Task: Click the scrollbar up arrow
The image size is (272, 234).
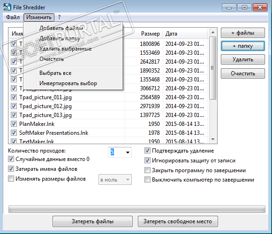Action: pos(213,32)
